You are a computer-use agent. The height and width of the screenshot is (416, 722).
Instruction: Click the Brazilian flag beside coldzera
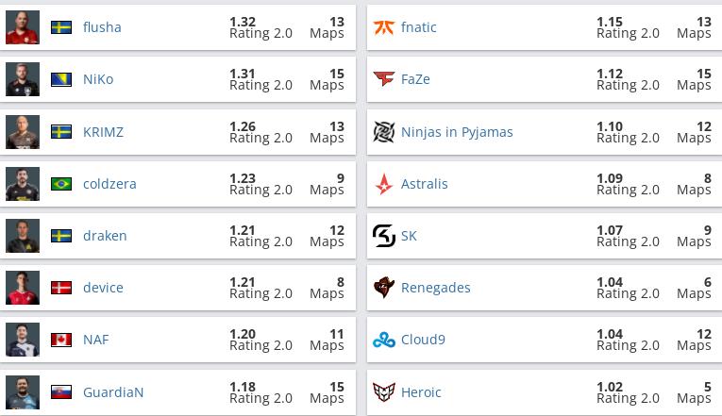point(61,184)
